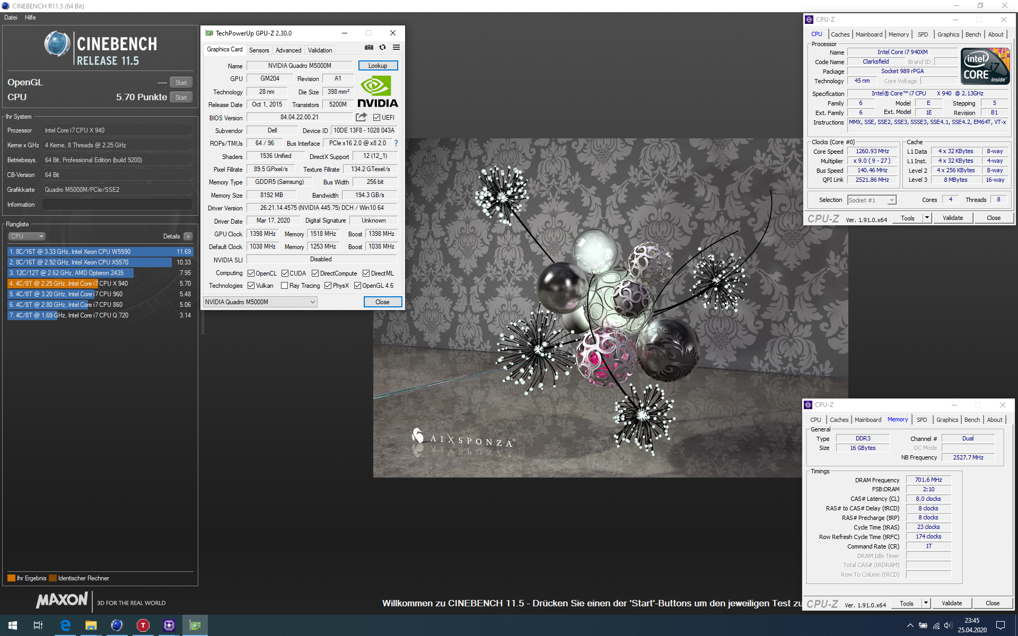Click Tools button in bottom CPU-Z
Image resolution: width=1018 pixels, height=636 pixels.
coord(907,603)
